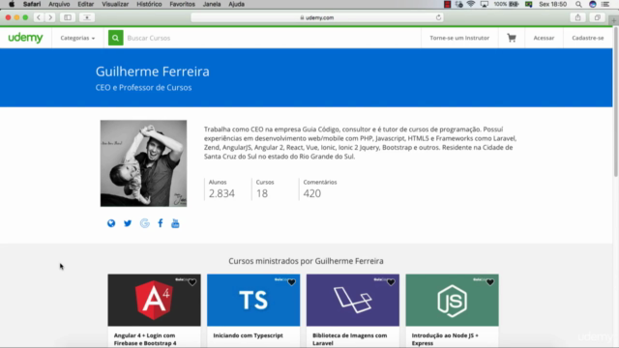Open the Apple menu
Image resolution: width=619 pixels, height=348 pixels.
coord(12,4)
